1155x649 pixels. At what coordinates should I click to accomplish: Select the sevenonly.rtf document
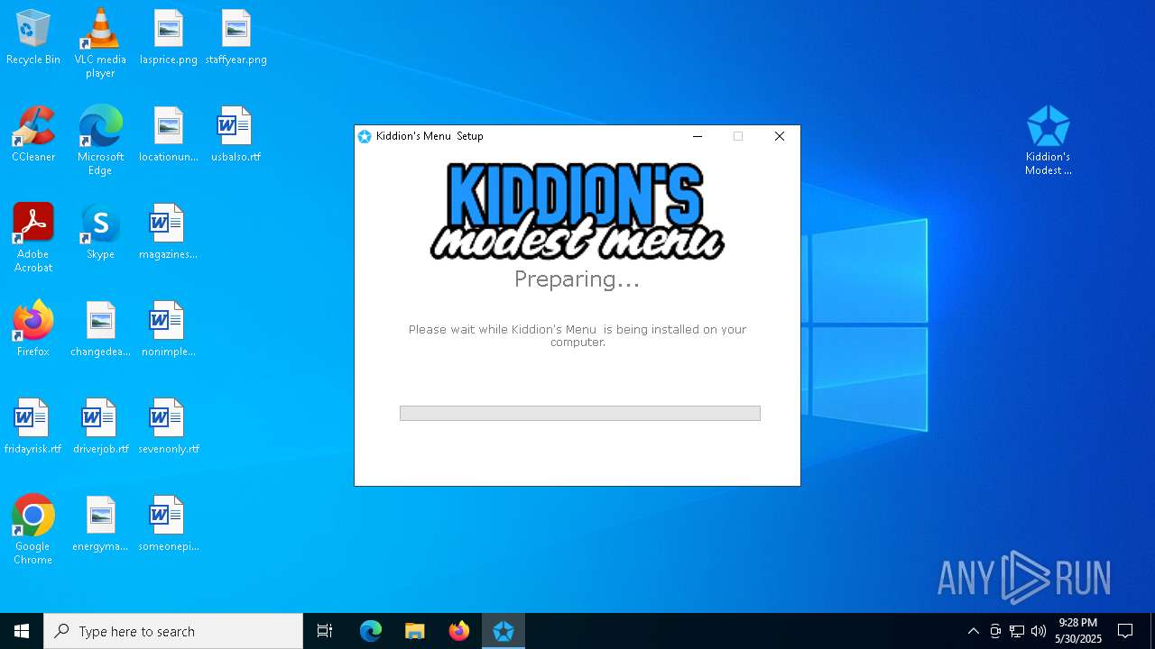tap(169, 426)
